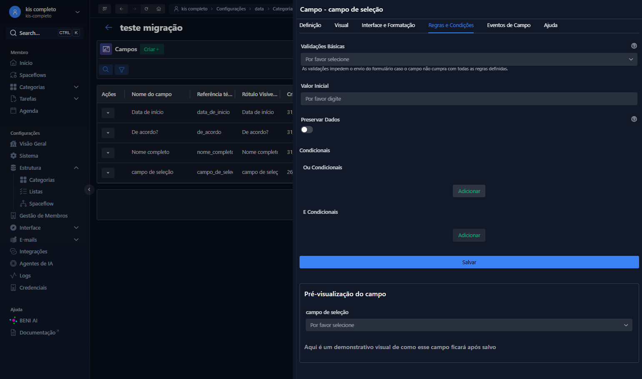
Task: Expand actions menu for Data de início row
Action: tap(108, 112)
